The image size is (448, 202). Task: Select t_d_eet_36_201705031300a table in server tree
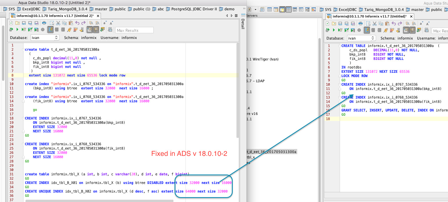271,152
